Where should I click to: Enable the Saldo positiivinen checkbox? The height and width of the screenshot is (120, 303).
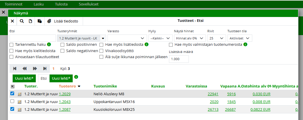click(62, 45)
